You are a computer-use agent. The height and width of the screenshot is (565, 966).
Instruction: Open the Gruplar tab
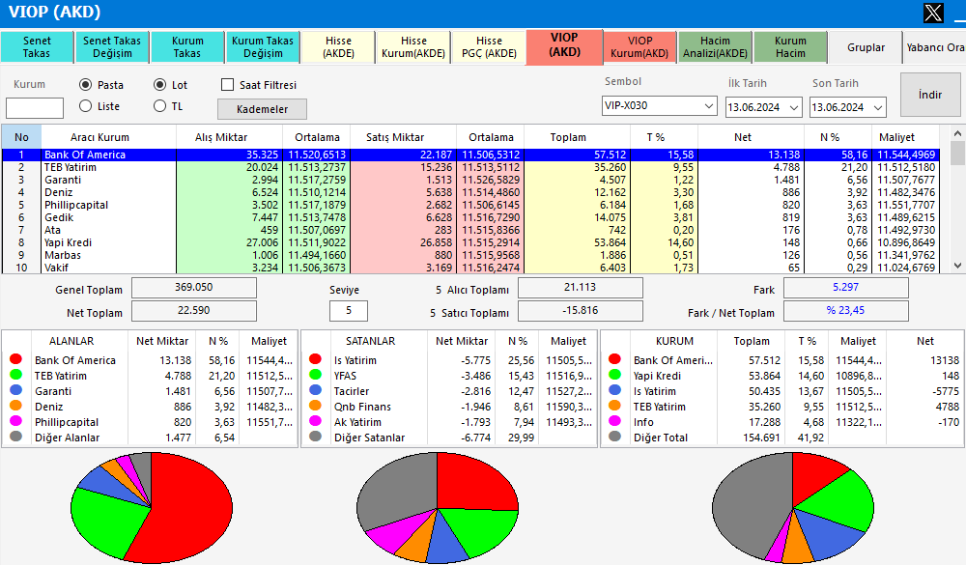(866, 47)
